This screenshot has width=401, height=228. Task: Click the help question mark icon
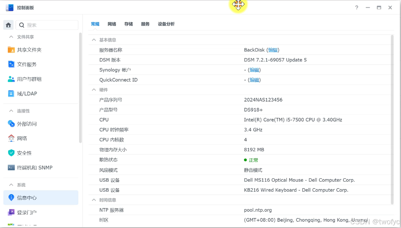coord(357,8)
